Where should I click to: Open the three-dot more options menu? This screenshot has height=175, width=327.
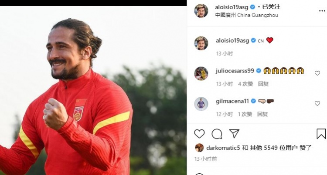322,11
